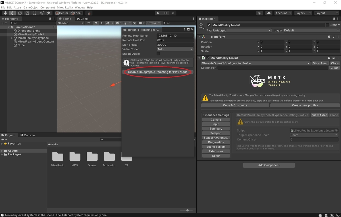341x217 pixels.
Task: Toggle hidden objects visibility icon
Action: coord(118,23)
